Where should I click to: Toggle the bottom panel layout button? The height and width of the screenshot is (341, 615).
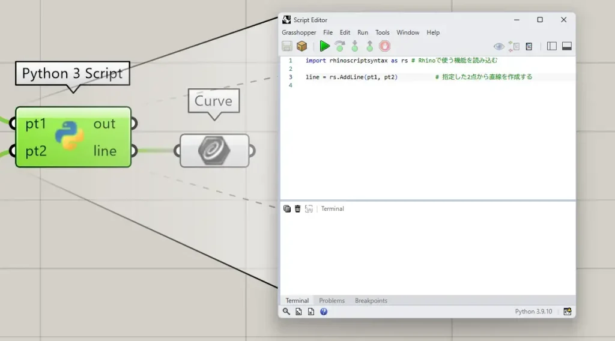click(566, 46)
